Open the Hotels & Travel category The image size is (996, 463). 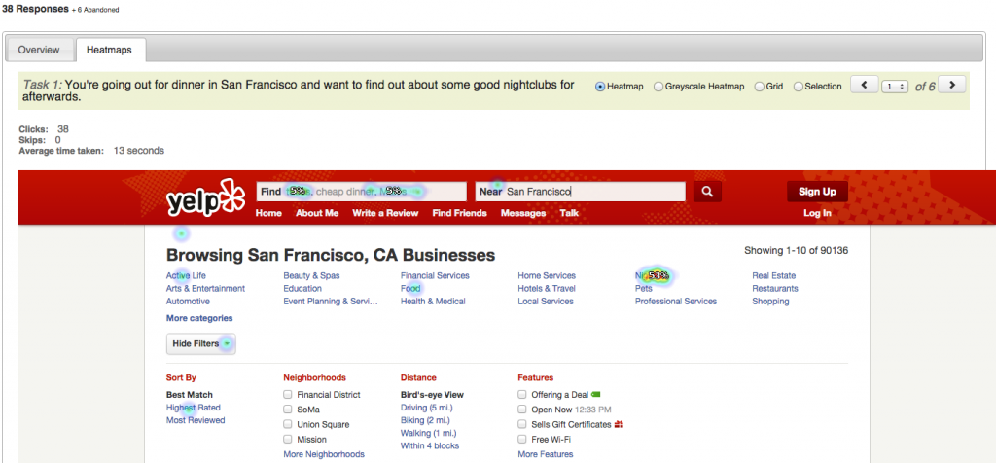tap(547, 288)
